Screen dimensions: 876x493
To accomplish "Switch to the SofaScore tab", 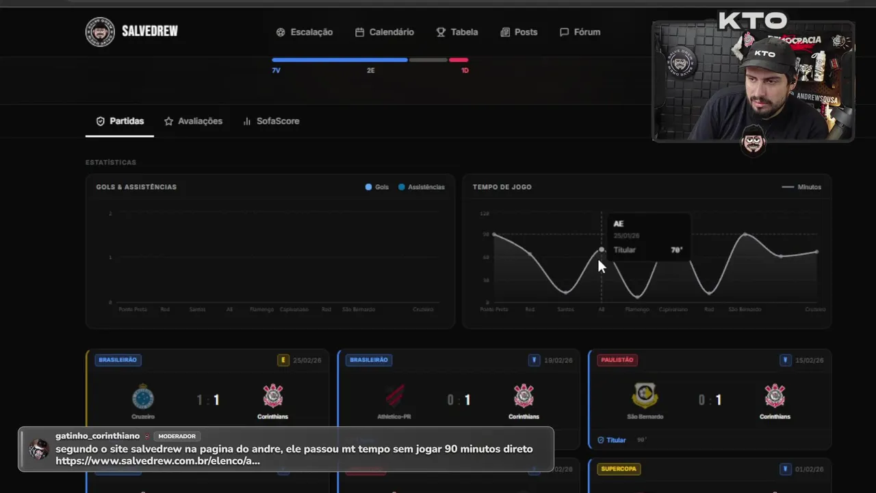I will click(x=271, y=121).
